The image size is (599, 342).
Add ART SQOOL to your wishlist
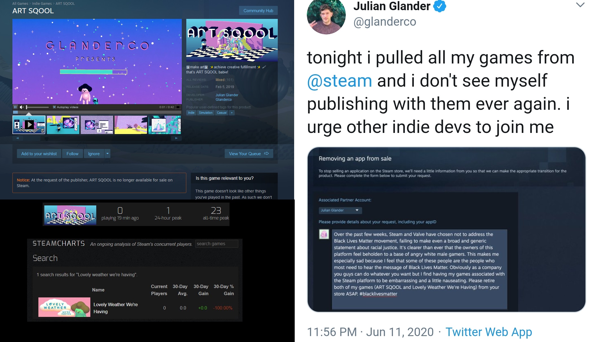coord(39,154)
